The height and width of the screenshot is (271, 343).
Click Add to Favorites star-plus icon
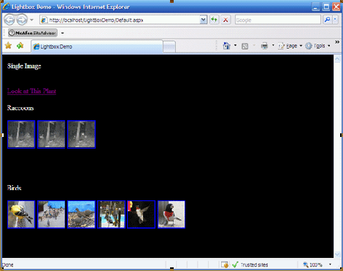20,45
